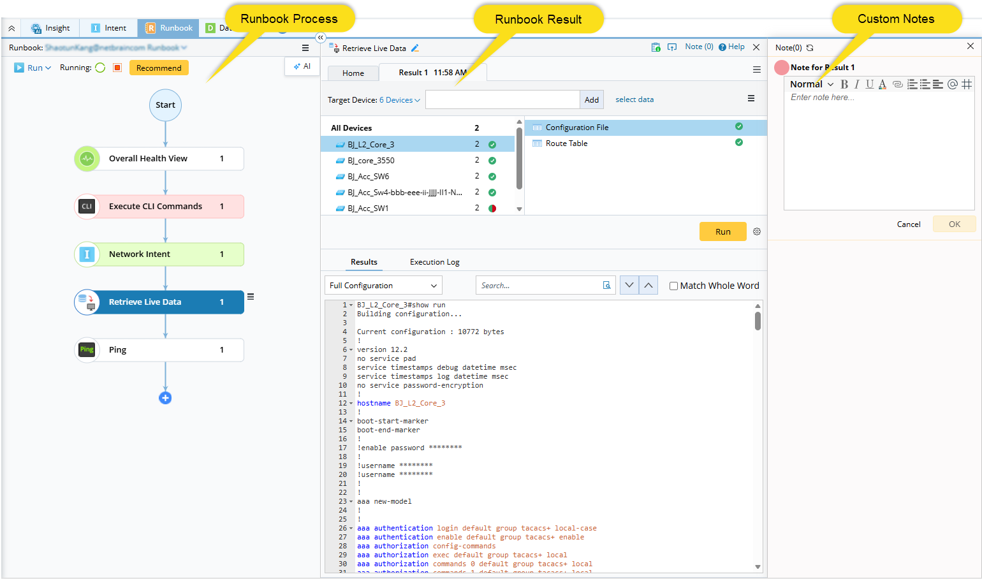Apply underline formatting in the note editor
The width and height of the screenshot is (982, 579).
click(869, 84)
